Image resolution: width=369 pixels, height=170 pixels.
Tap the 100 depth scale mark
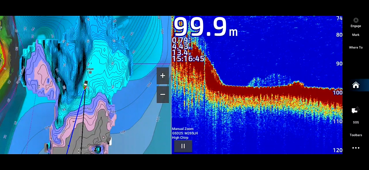pos(338,93)
